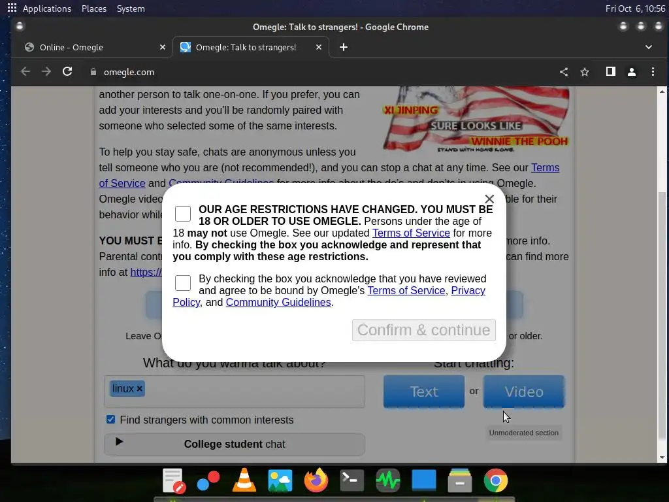Select the 'Omegle: Talk to strangers!' tab

click(x=251, y=47)
